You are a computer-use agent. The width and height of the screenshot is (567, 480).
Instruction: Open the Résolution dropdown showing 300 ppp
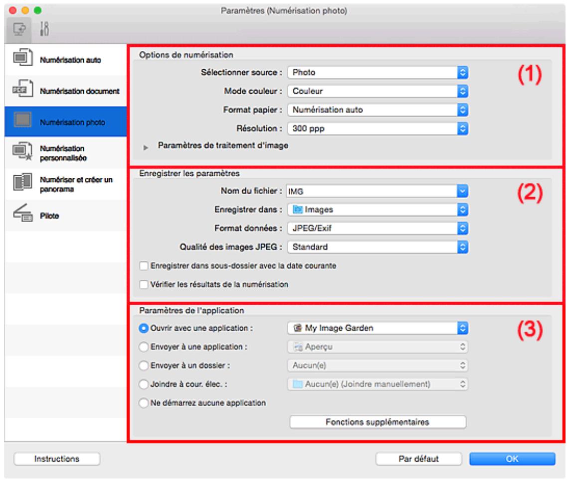[378, 128]
